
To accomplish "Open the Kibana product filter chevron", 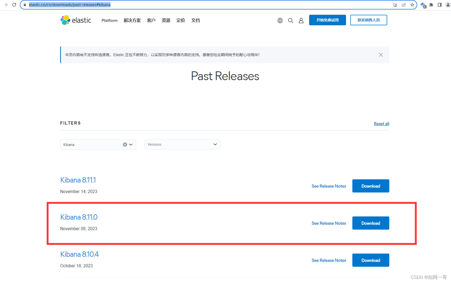I will point(131,144).
